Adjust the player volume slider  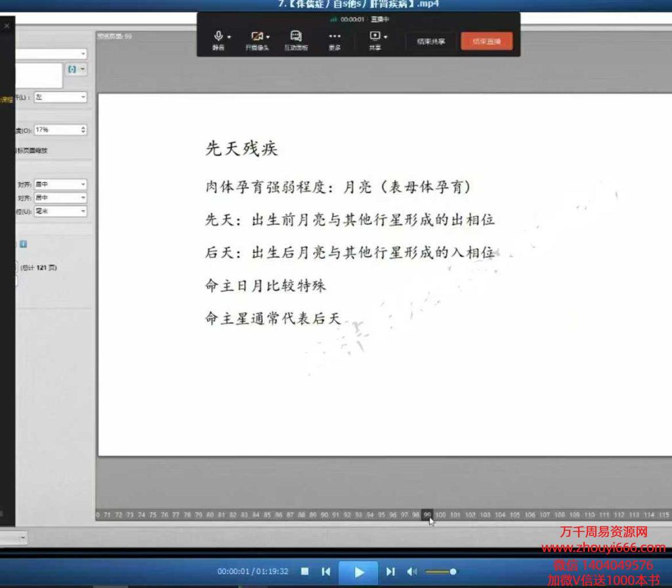[x=452, y=572]
